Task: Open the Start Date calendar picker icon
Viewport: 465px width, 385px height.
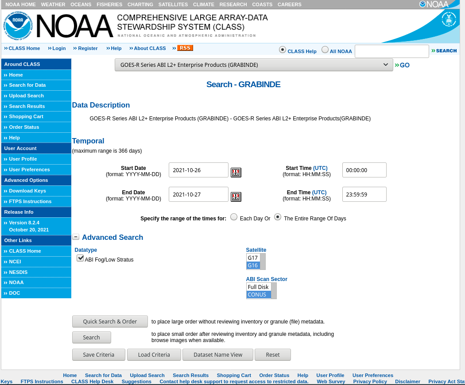Action: (236, 173)
